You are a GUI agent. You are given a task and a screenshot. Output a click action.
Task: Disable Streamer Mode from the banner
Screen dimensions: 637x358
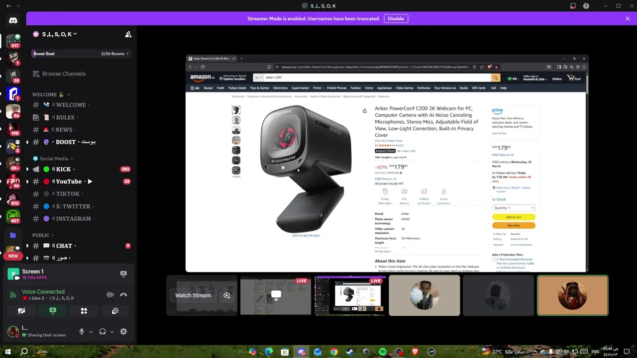coord(396,18)
